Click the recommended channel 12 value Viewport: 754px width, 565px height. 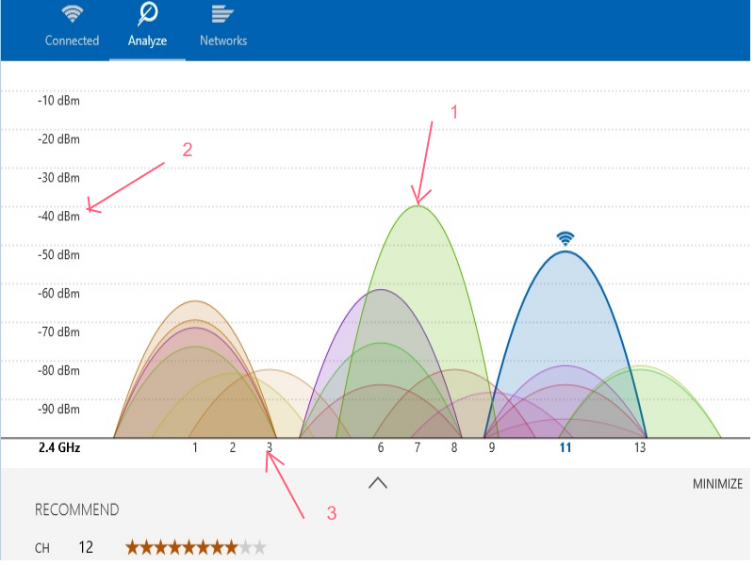click(x=86, y=547)
